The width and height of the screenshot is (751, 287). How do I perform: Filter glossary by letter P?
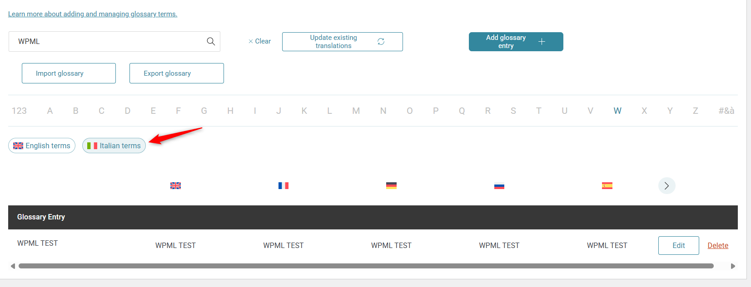coord(436,111)
